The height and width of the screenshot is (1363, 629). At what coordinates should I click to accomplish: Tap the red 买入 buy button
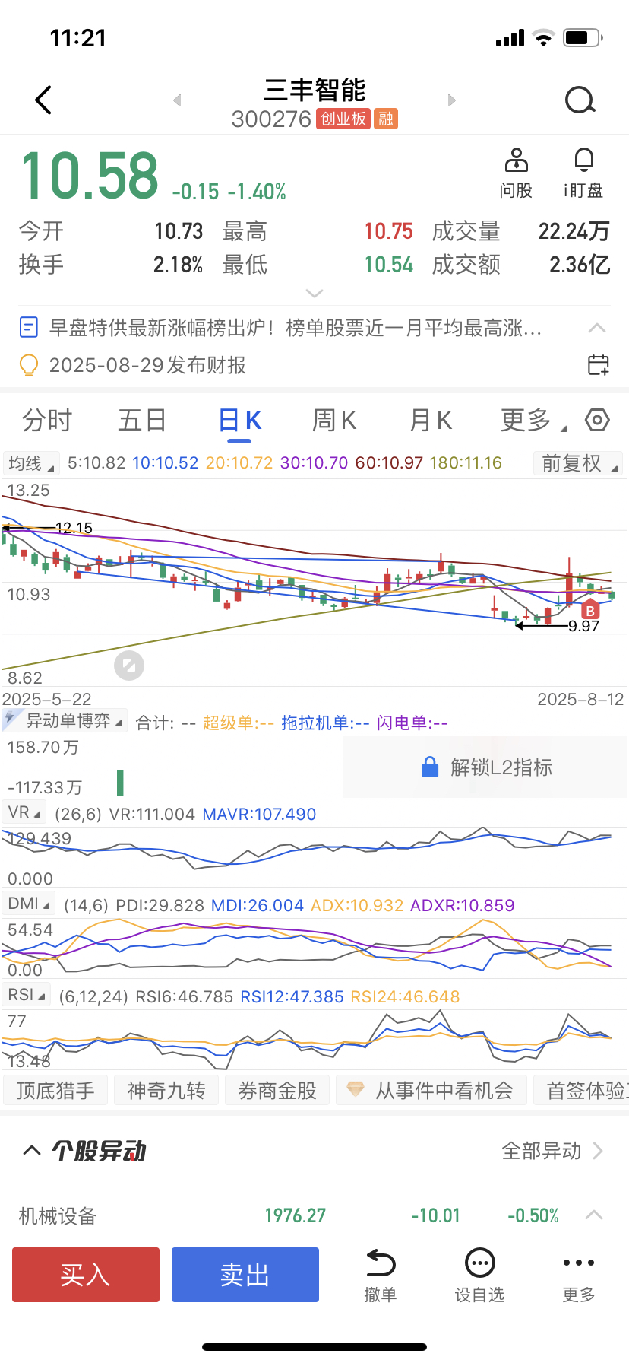click(86, 1275)
